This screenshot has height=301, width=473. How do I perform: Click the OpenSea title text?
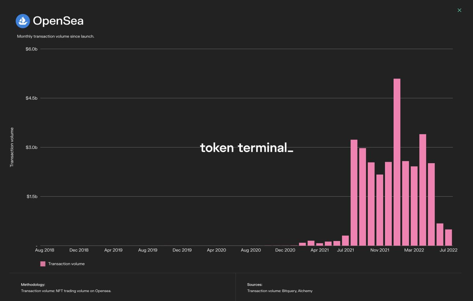click(58, 21)
